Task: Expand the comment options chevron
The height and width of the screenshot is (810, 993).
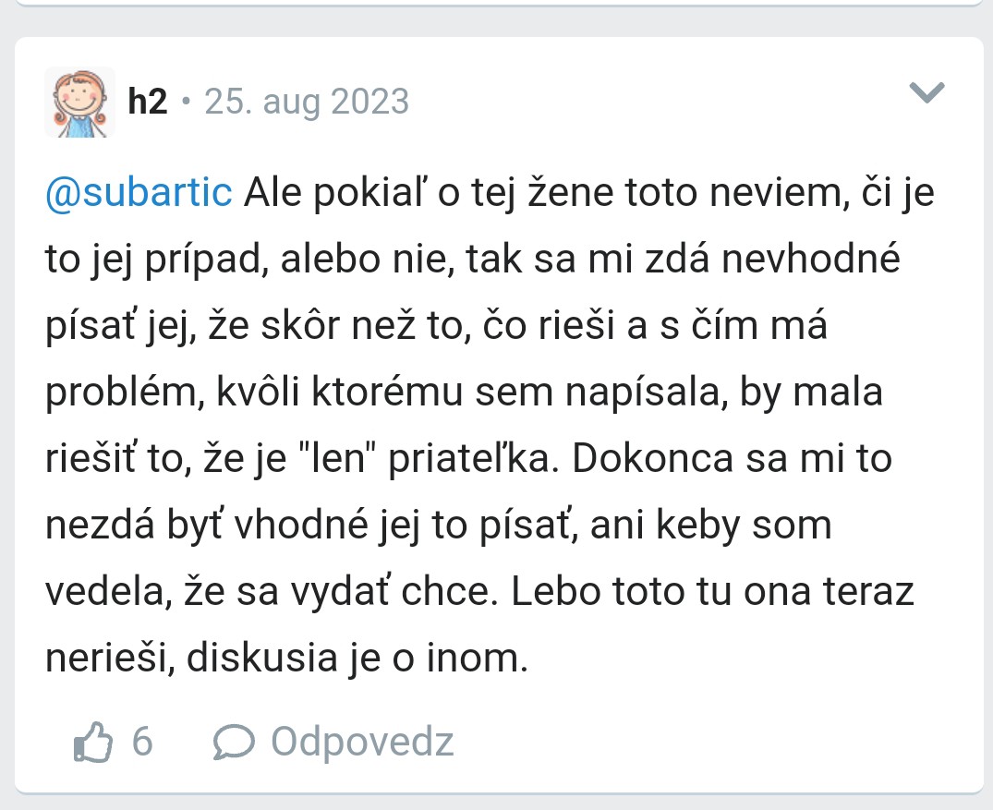Action: [x=927, y=91]
